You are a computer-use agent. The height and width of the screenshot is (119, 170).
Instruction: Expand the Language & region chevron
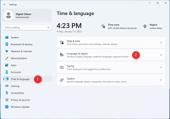click(161, 55)
